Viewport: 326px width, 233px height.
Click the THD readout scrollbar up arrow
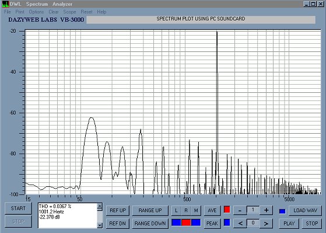click(100, 206)
